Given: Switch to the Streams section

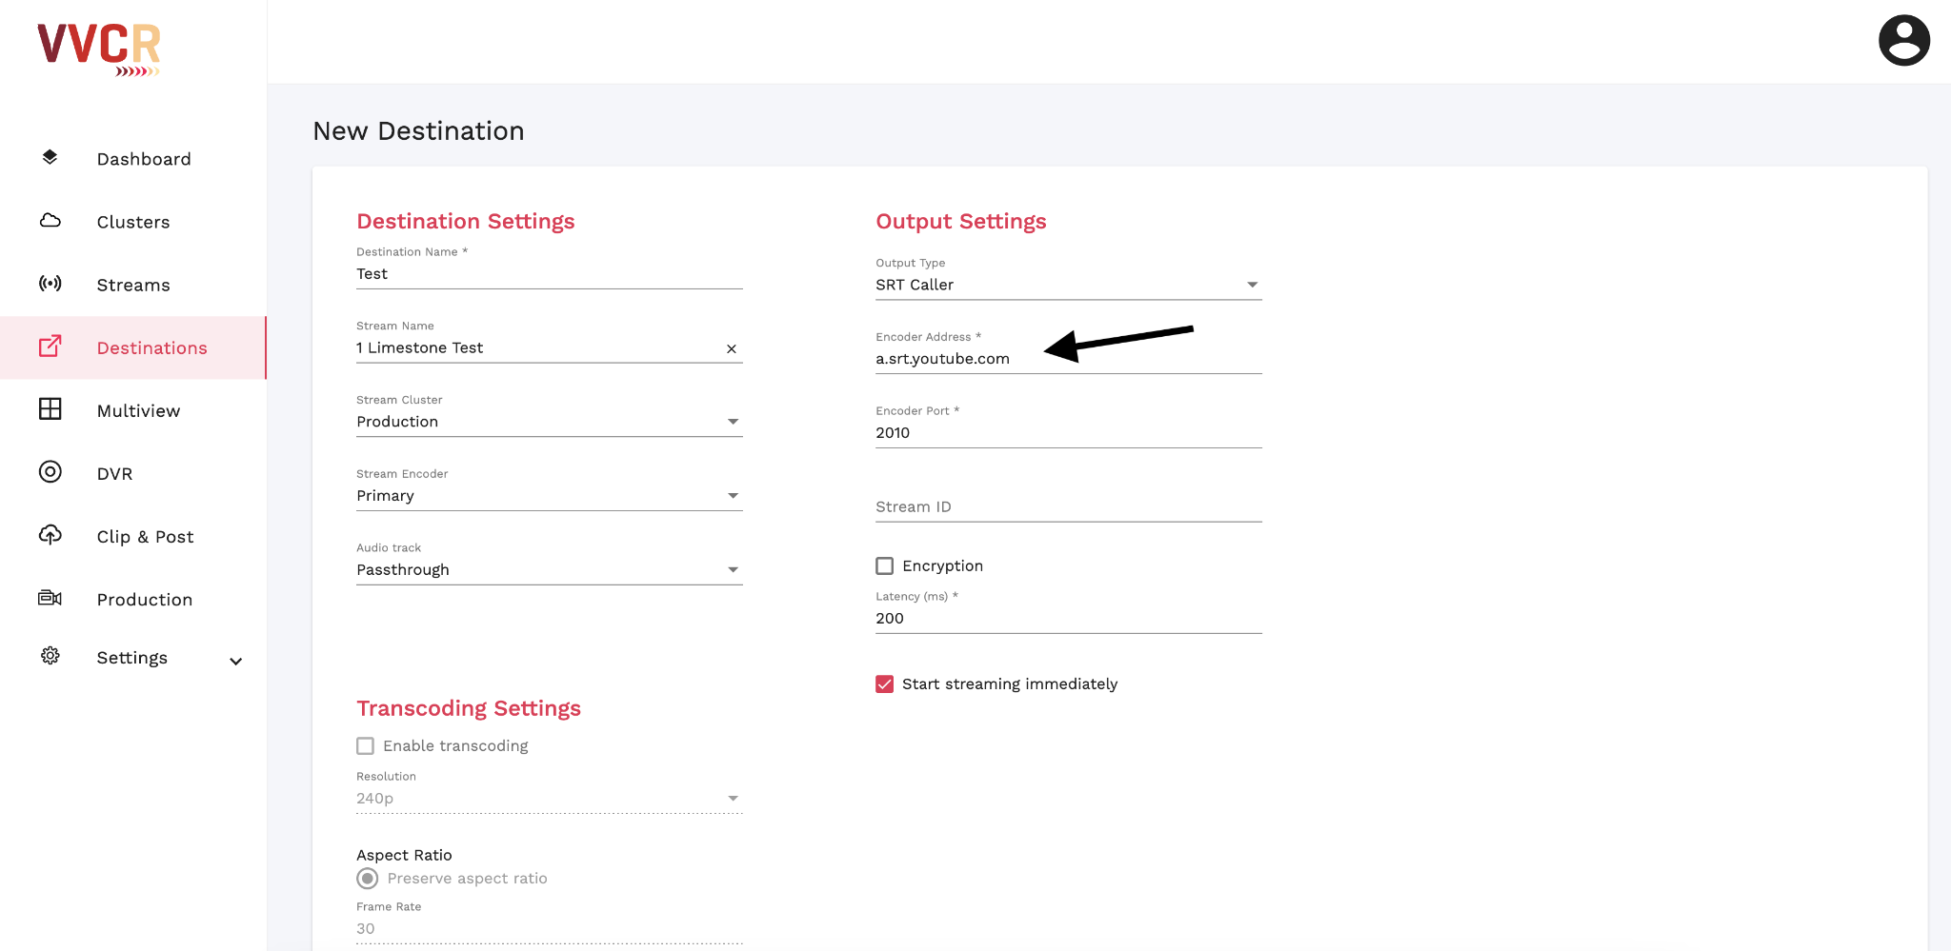Looking at the screenshot, I should tap(132, 284).
